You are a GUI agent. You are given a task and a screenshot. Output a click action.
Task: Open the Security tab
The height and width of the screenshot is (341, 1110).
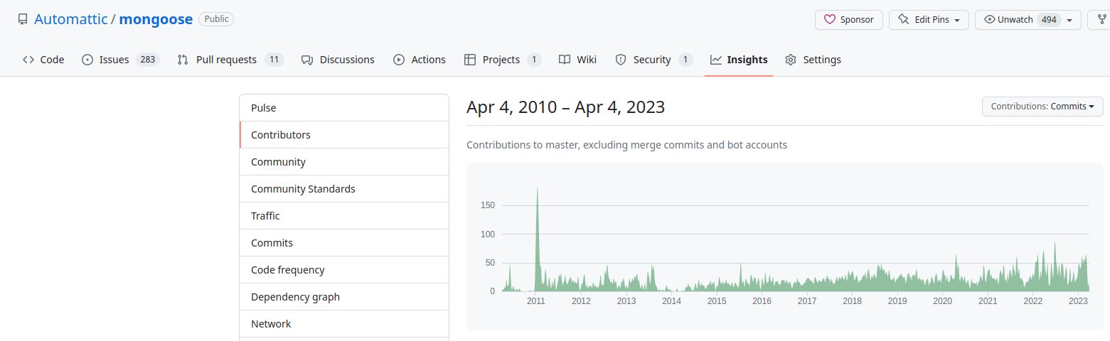(x=653, y=60)
